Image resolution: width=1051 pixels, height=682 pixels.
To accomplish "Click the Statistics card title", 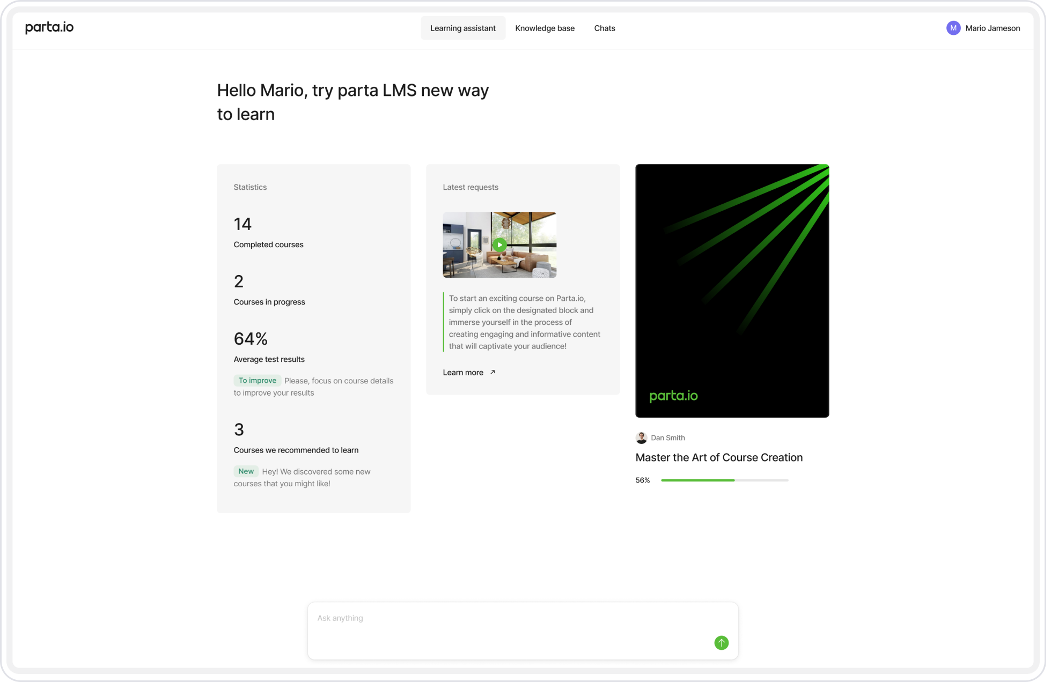I will coord(251,188).
